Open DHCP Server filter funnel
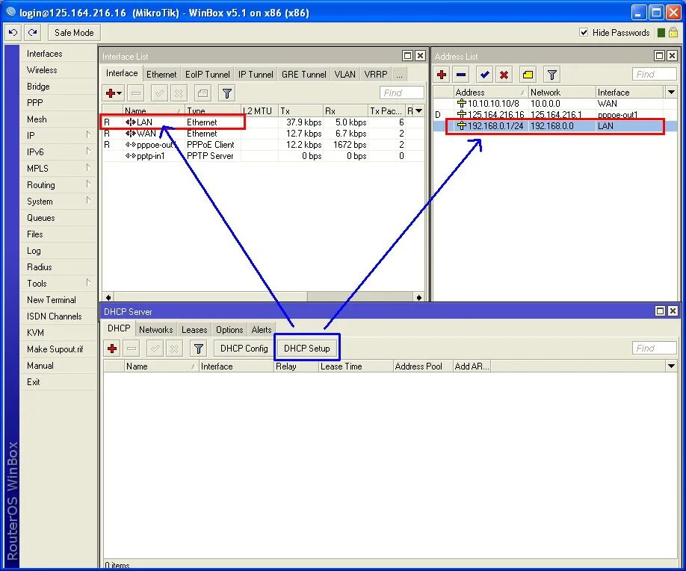 coord(198,348)
